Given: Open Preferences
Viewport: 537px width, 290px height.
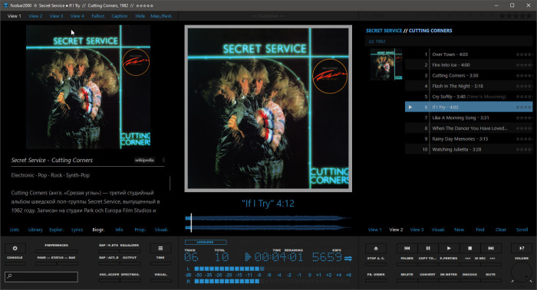Looking at the screenshot, I should 56,246.
